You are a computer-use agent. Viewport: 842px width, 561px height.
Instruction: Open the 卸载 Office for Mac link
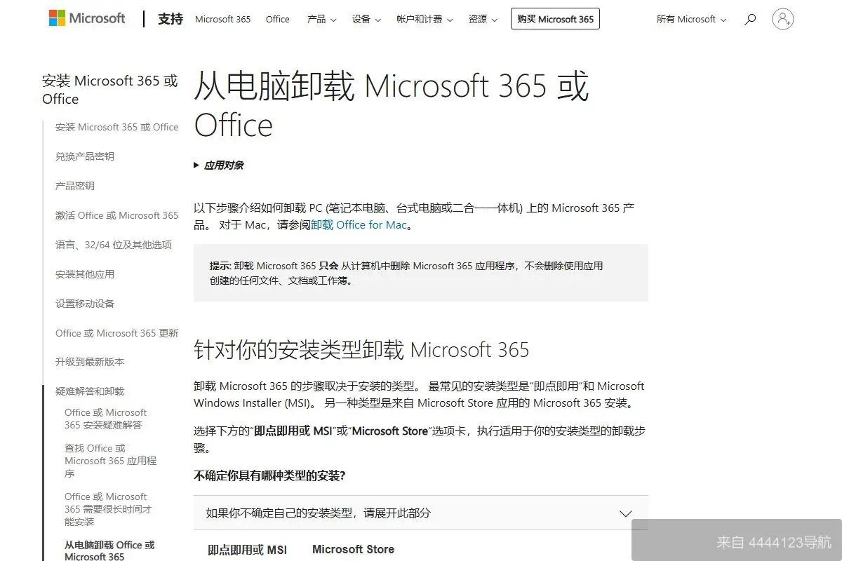click(x=359, y=224)
